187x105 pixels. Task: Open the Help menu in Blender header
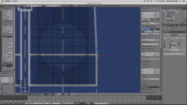point(21,6)
